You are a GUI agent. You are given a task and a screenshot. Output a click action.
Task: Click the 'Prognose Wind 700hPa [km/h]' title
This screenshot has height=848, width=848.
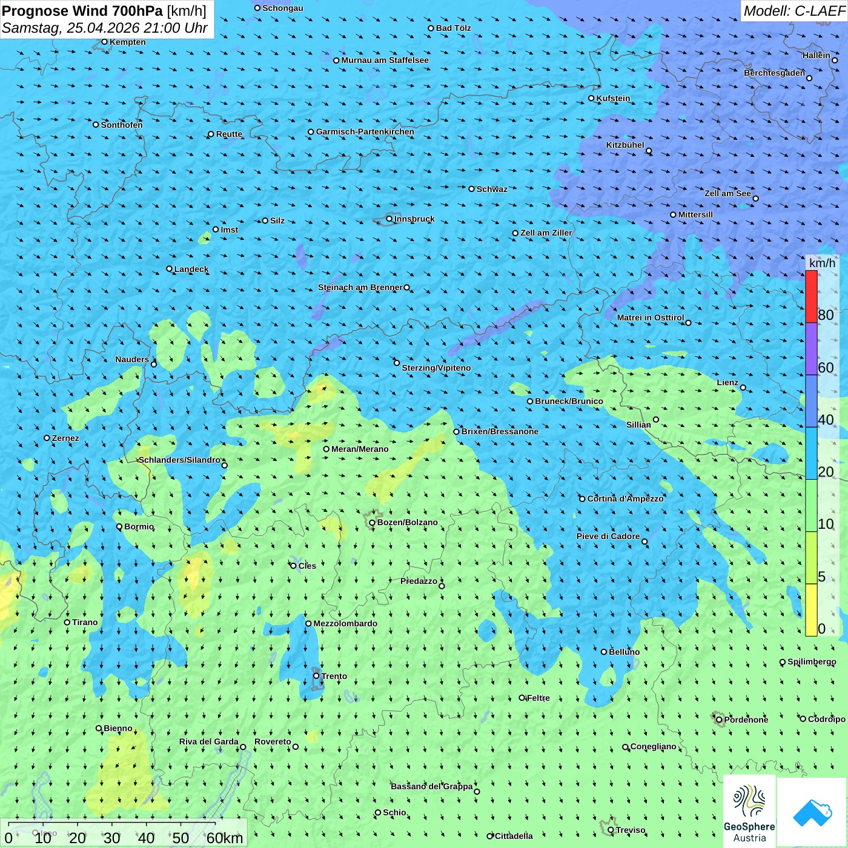(x=104, y=11)
